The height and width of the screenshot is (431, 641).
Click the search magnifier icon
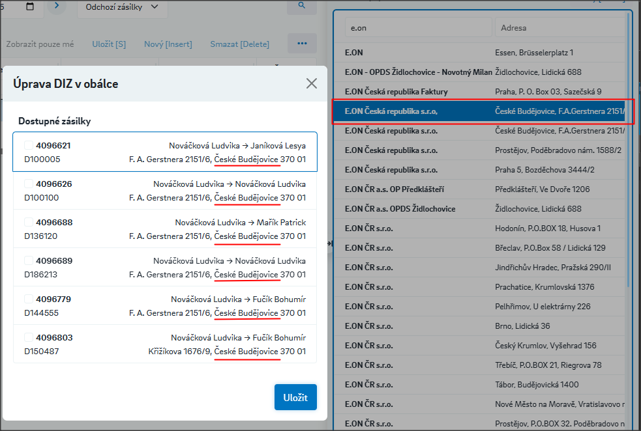coord(301,6)
